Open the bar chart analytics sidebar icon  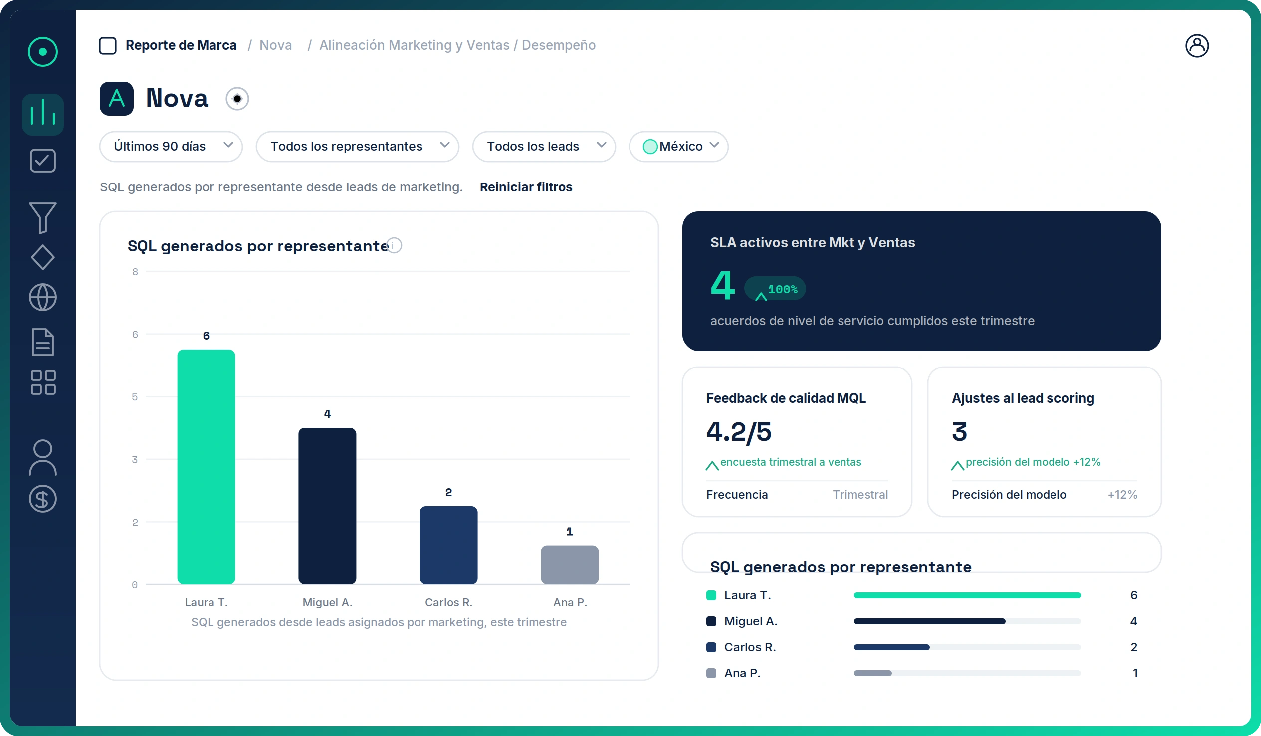42,114
